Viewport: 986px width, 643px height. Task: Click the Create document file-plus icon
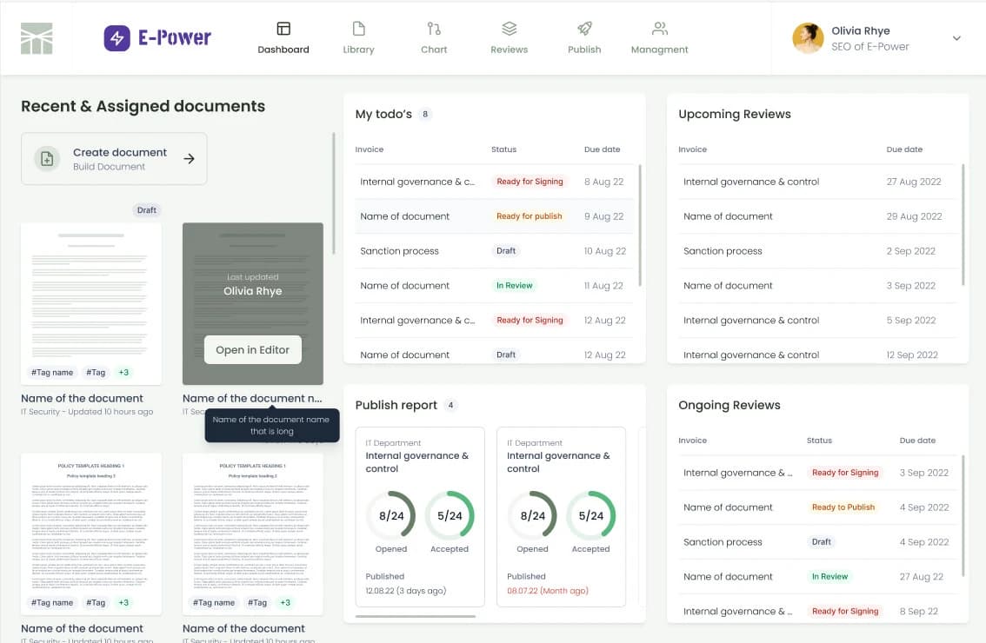tap(48, 159)
